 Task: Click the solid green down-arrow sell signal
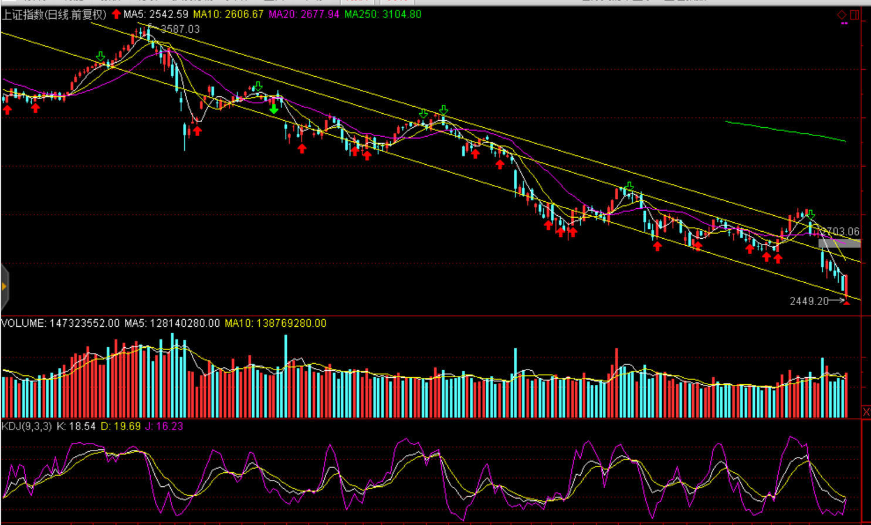tap(274, 109)
